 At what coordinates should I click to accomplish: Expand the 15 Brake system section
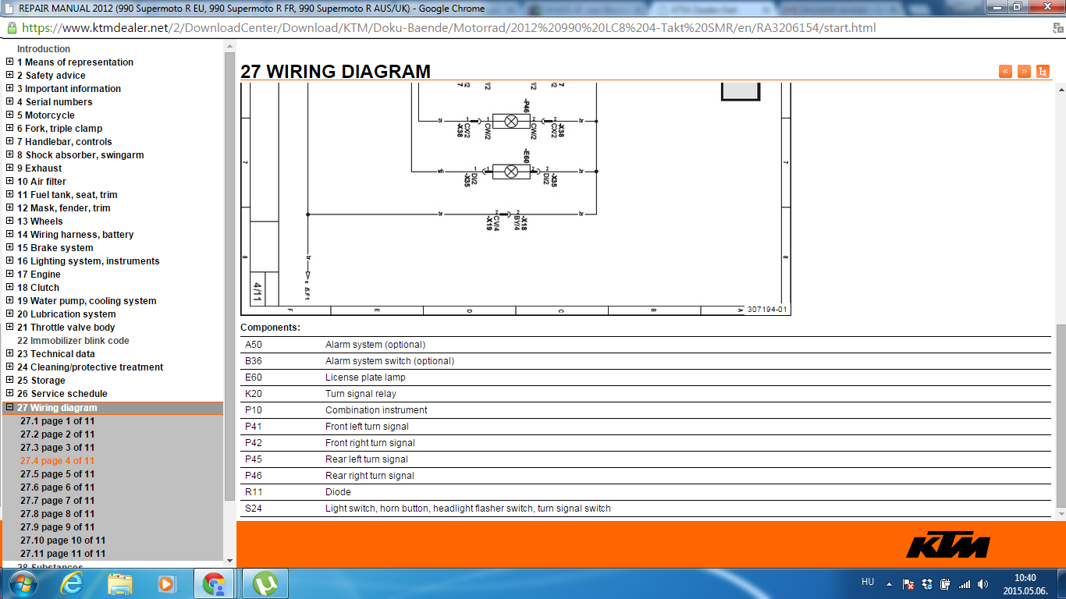9,248
